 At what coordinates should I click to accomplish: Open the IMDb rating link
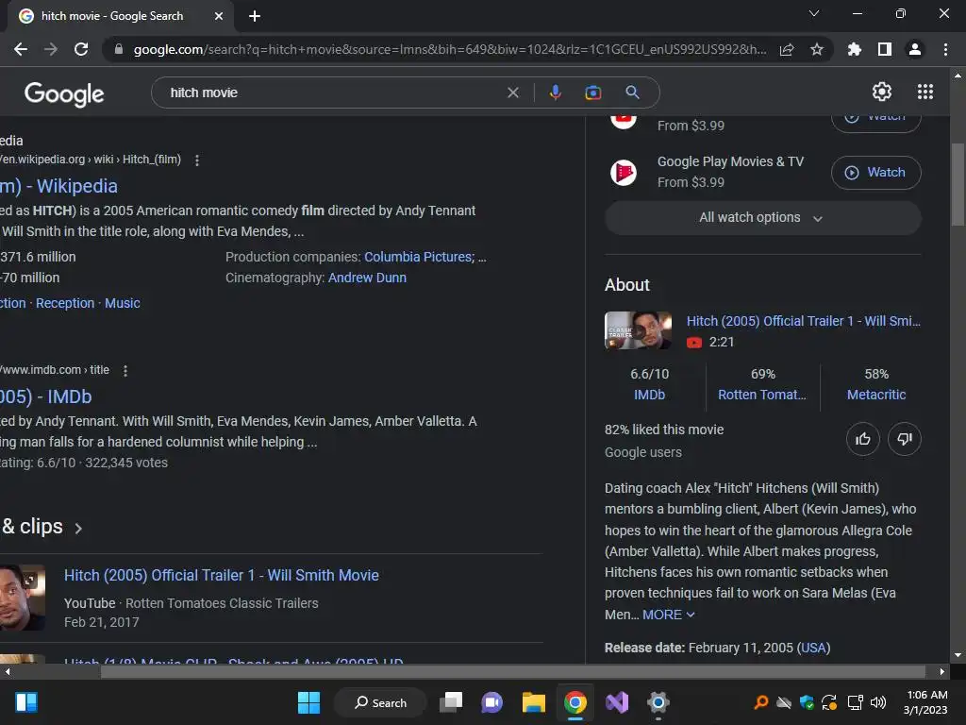[x=649, y=395]
